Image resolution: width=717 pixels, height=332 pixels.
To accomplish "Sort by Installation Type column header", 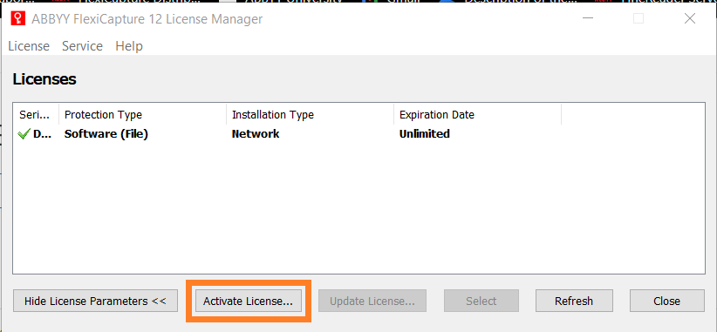I will click(x=310, y=115).
